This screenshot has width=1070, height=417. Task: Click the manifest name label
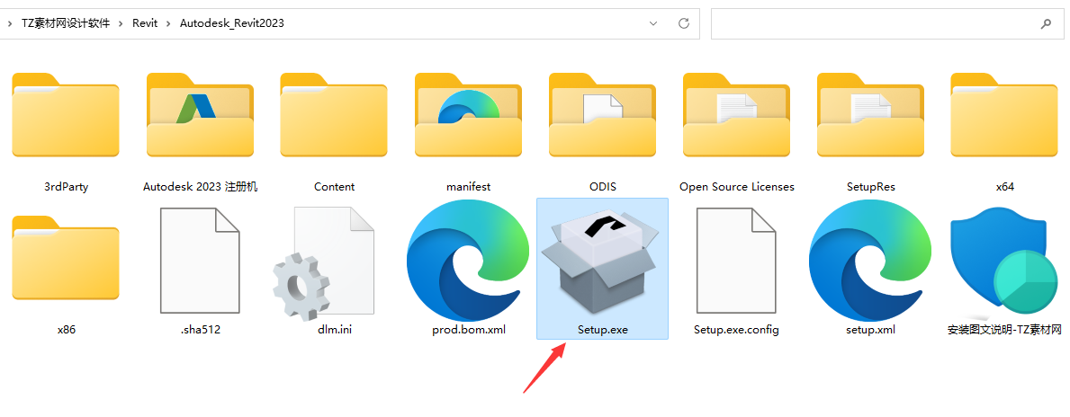tap(469, 187)
